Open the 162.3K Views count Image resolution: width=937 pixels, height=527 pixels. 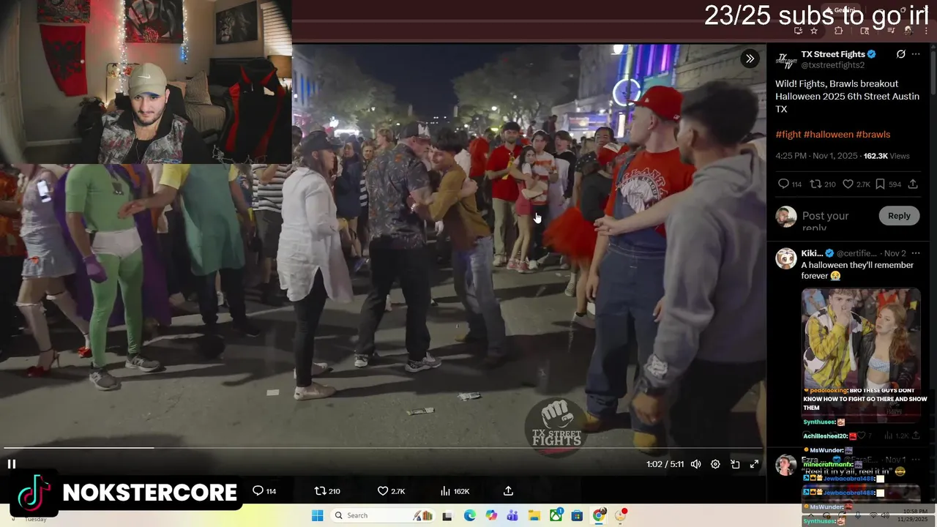[886, 156]
